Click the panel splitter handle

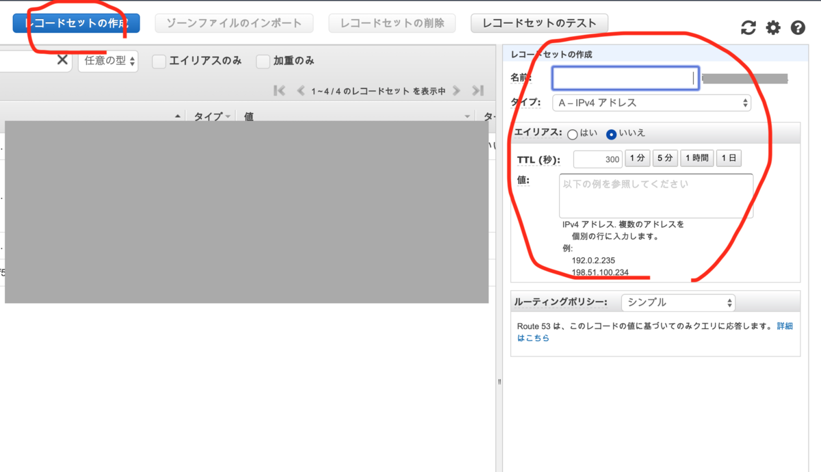499,382
